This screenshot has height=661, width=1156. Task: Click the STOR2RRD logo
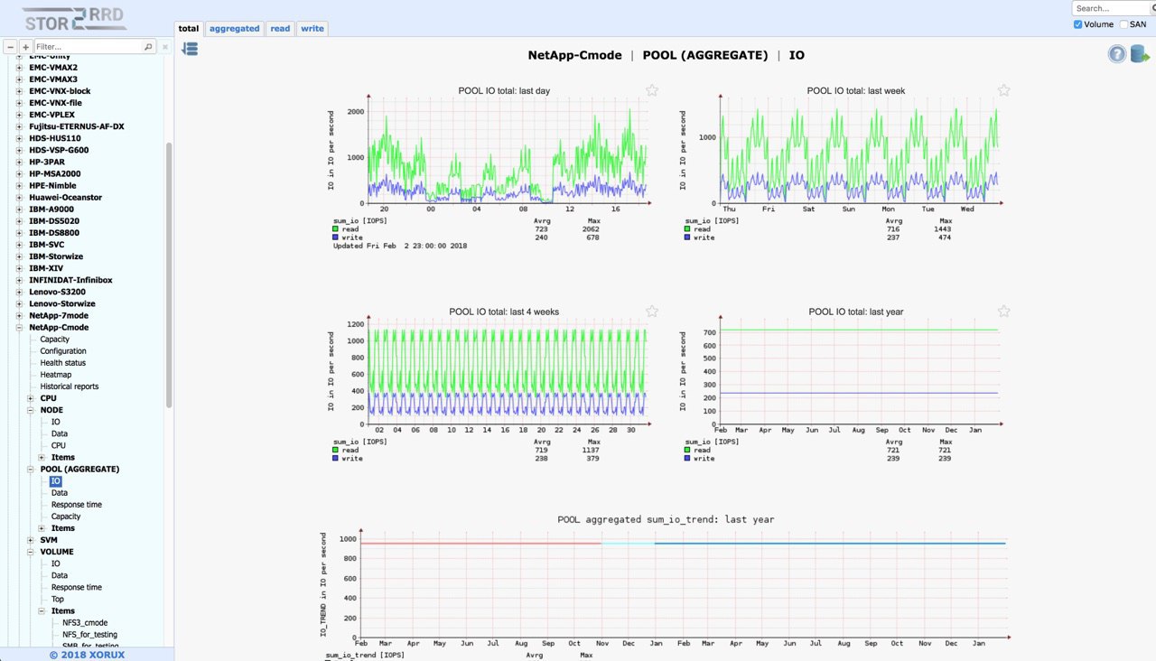coord(74,18)
